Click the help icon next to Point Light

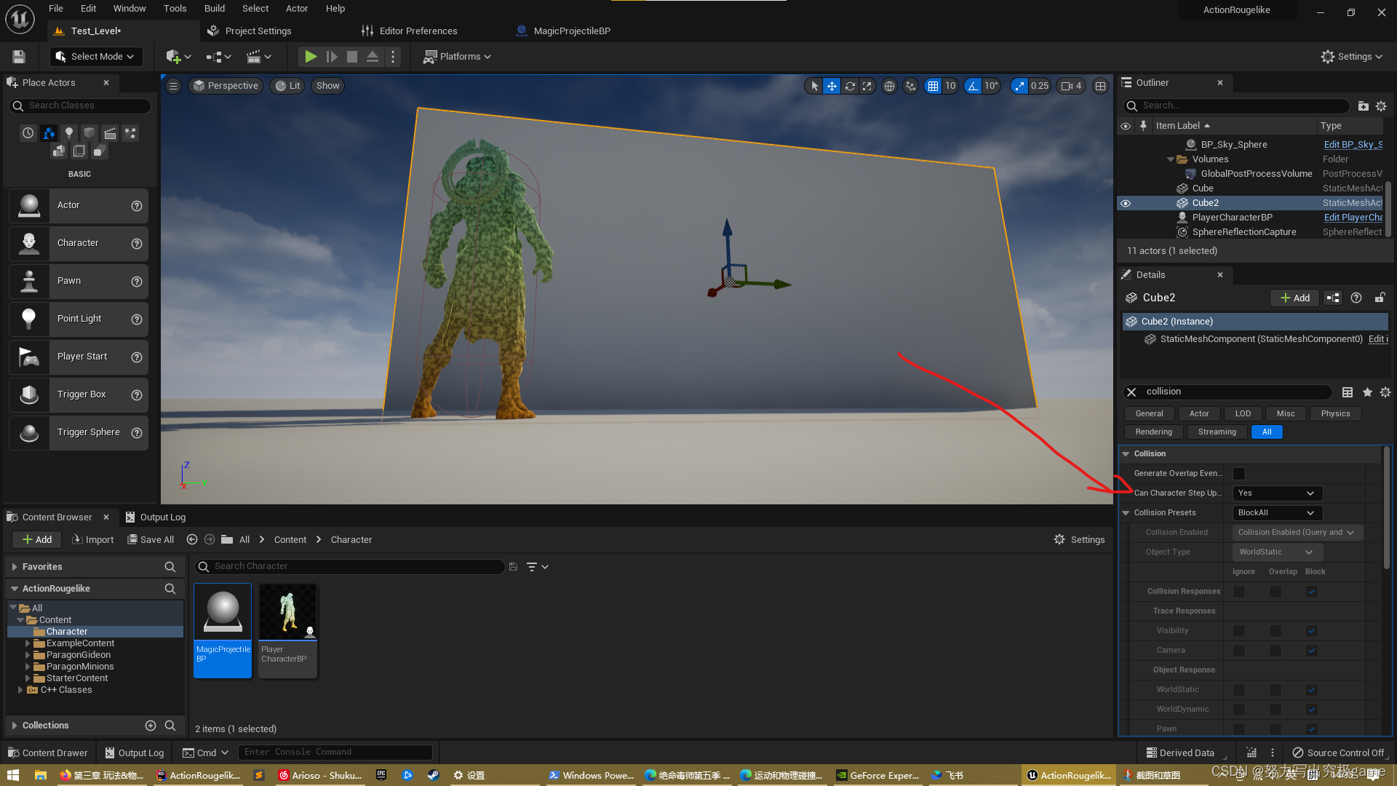136,319
